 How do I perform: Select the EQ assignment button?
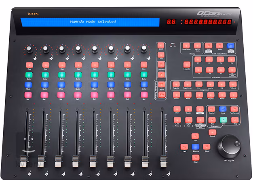pyautogui.click(x=221, y=84)
